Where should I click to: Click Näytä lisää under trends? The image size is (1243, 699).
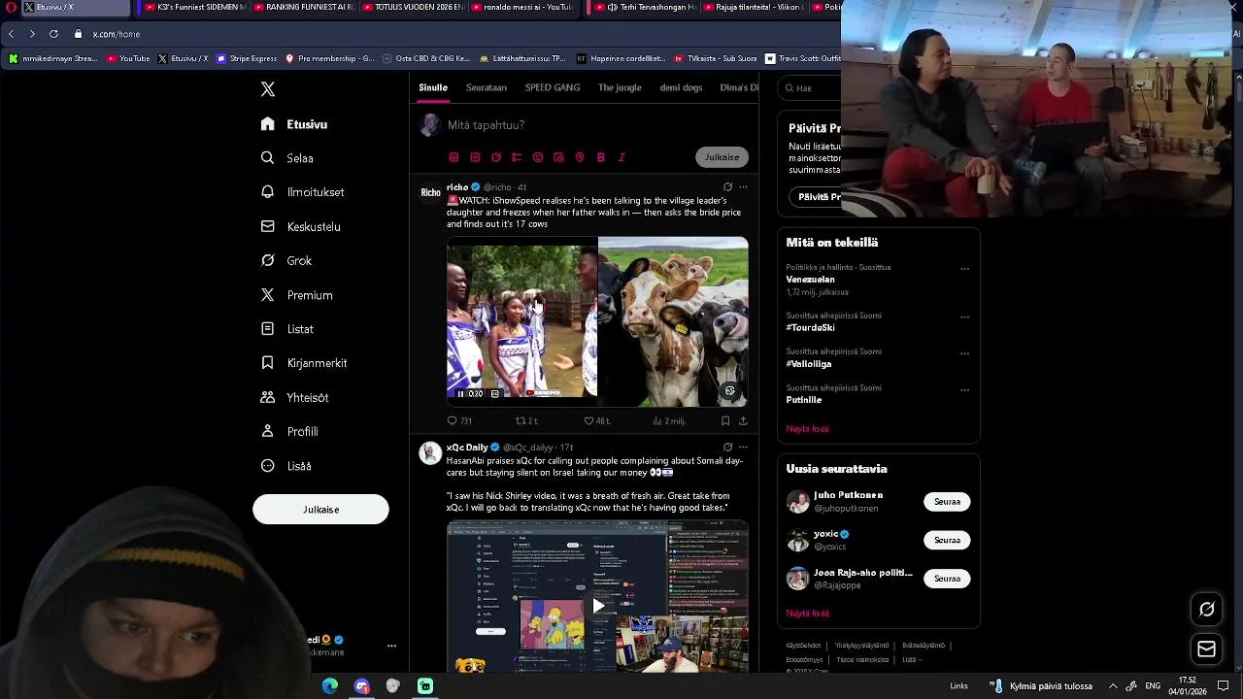(x=808, y=429)
